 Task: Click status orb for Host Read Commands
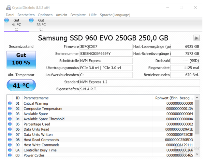10,140
